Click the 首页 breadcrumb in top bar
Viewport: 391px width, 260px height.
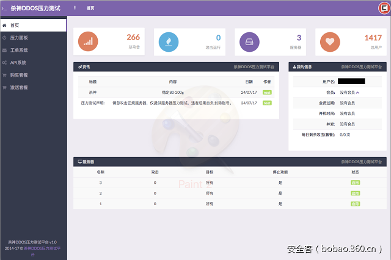[x=90, y=8]
